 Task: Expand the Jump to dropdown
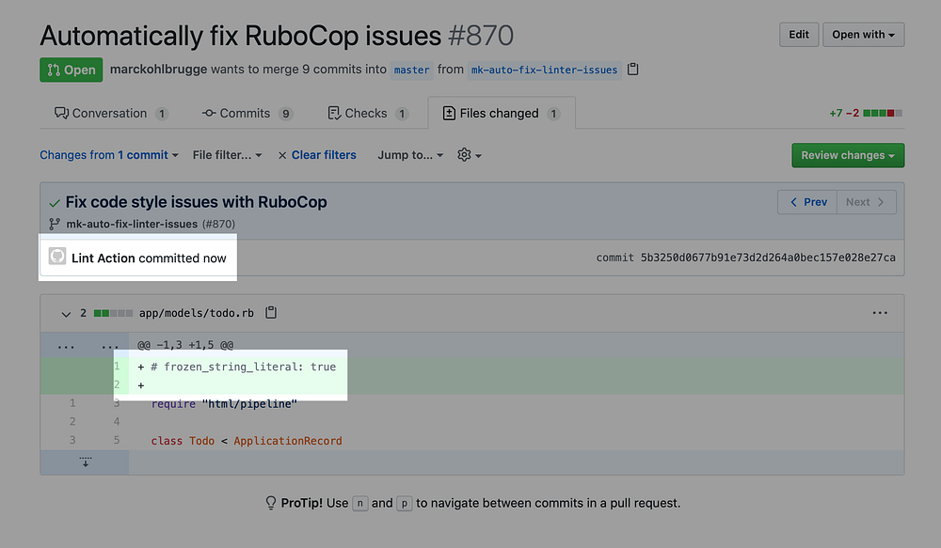410,155
